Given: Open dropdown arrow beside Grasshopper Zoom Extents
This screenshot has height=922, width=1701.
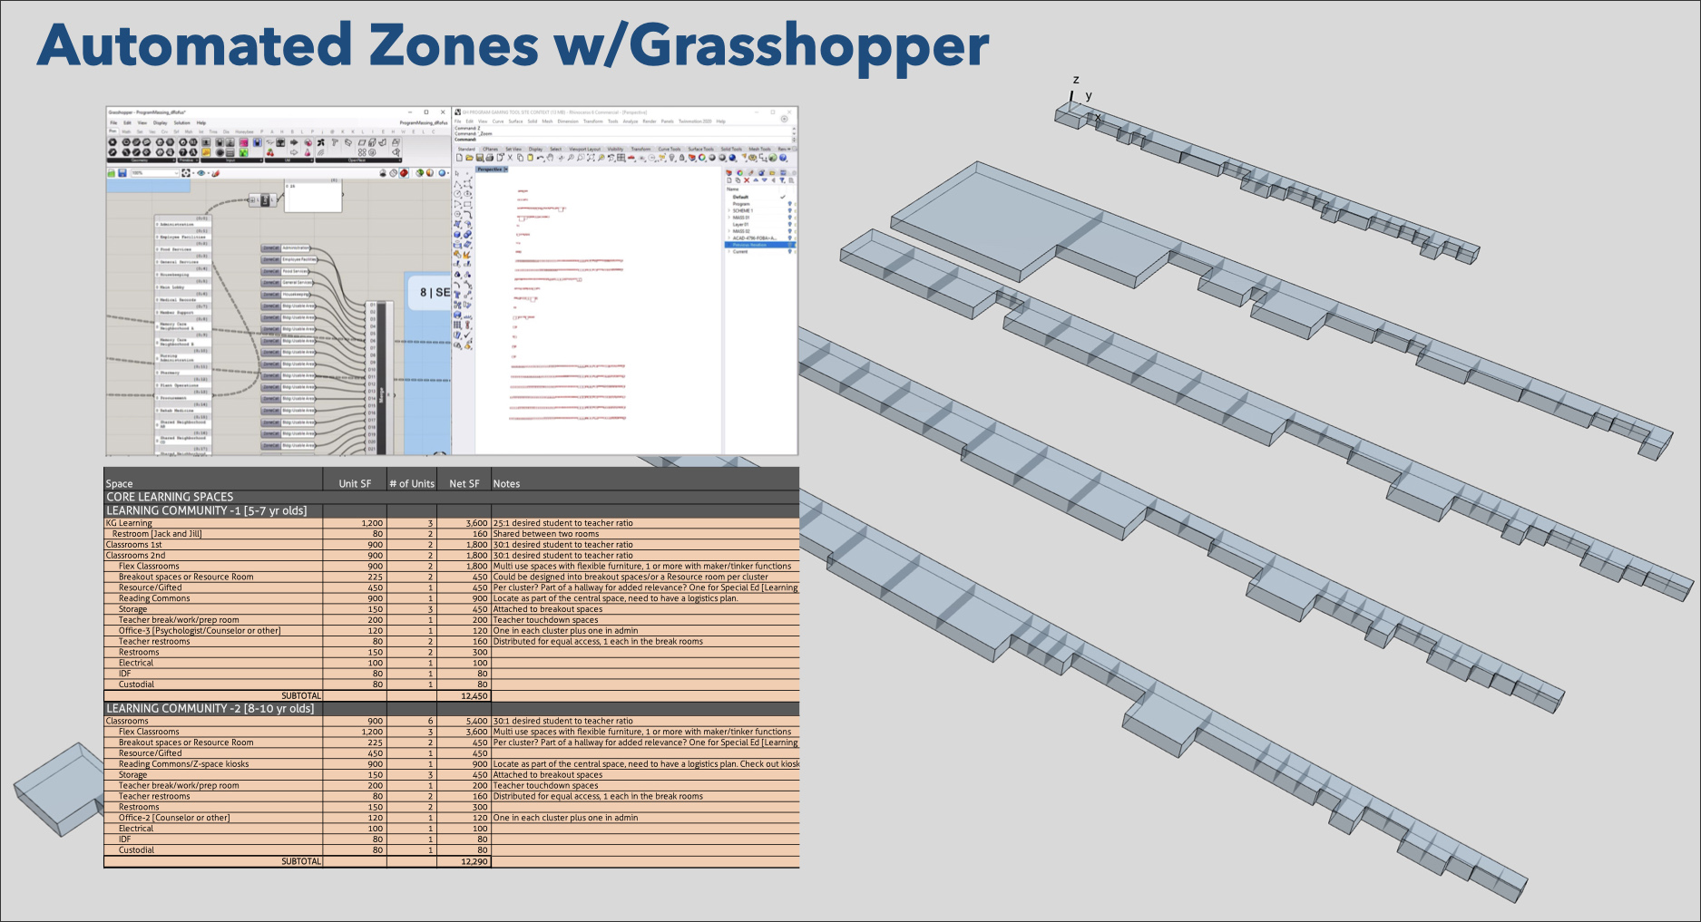Looking at the screenshot, I should tap(193, 173).
